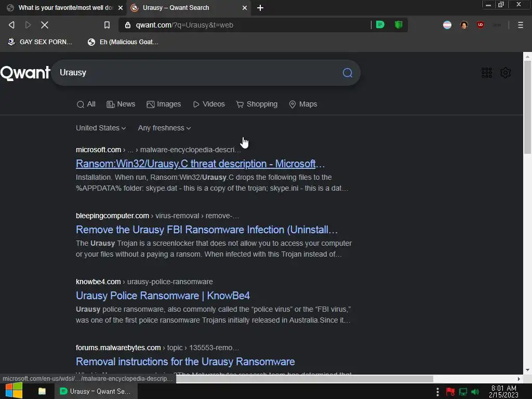Click the network monitor tray icon

(463, 392)
